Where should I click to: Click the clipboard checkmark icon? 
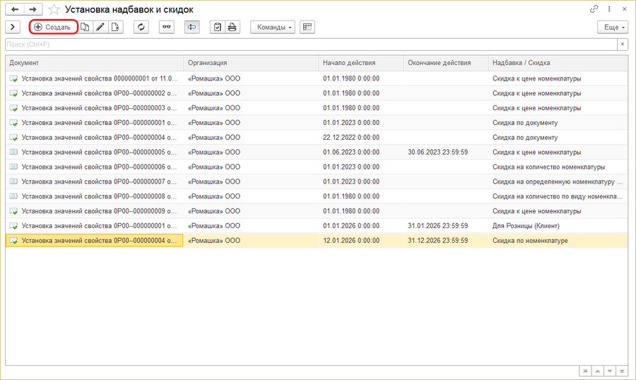click(x=218, y=27)
